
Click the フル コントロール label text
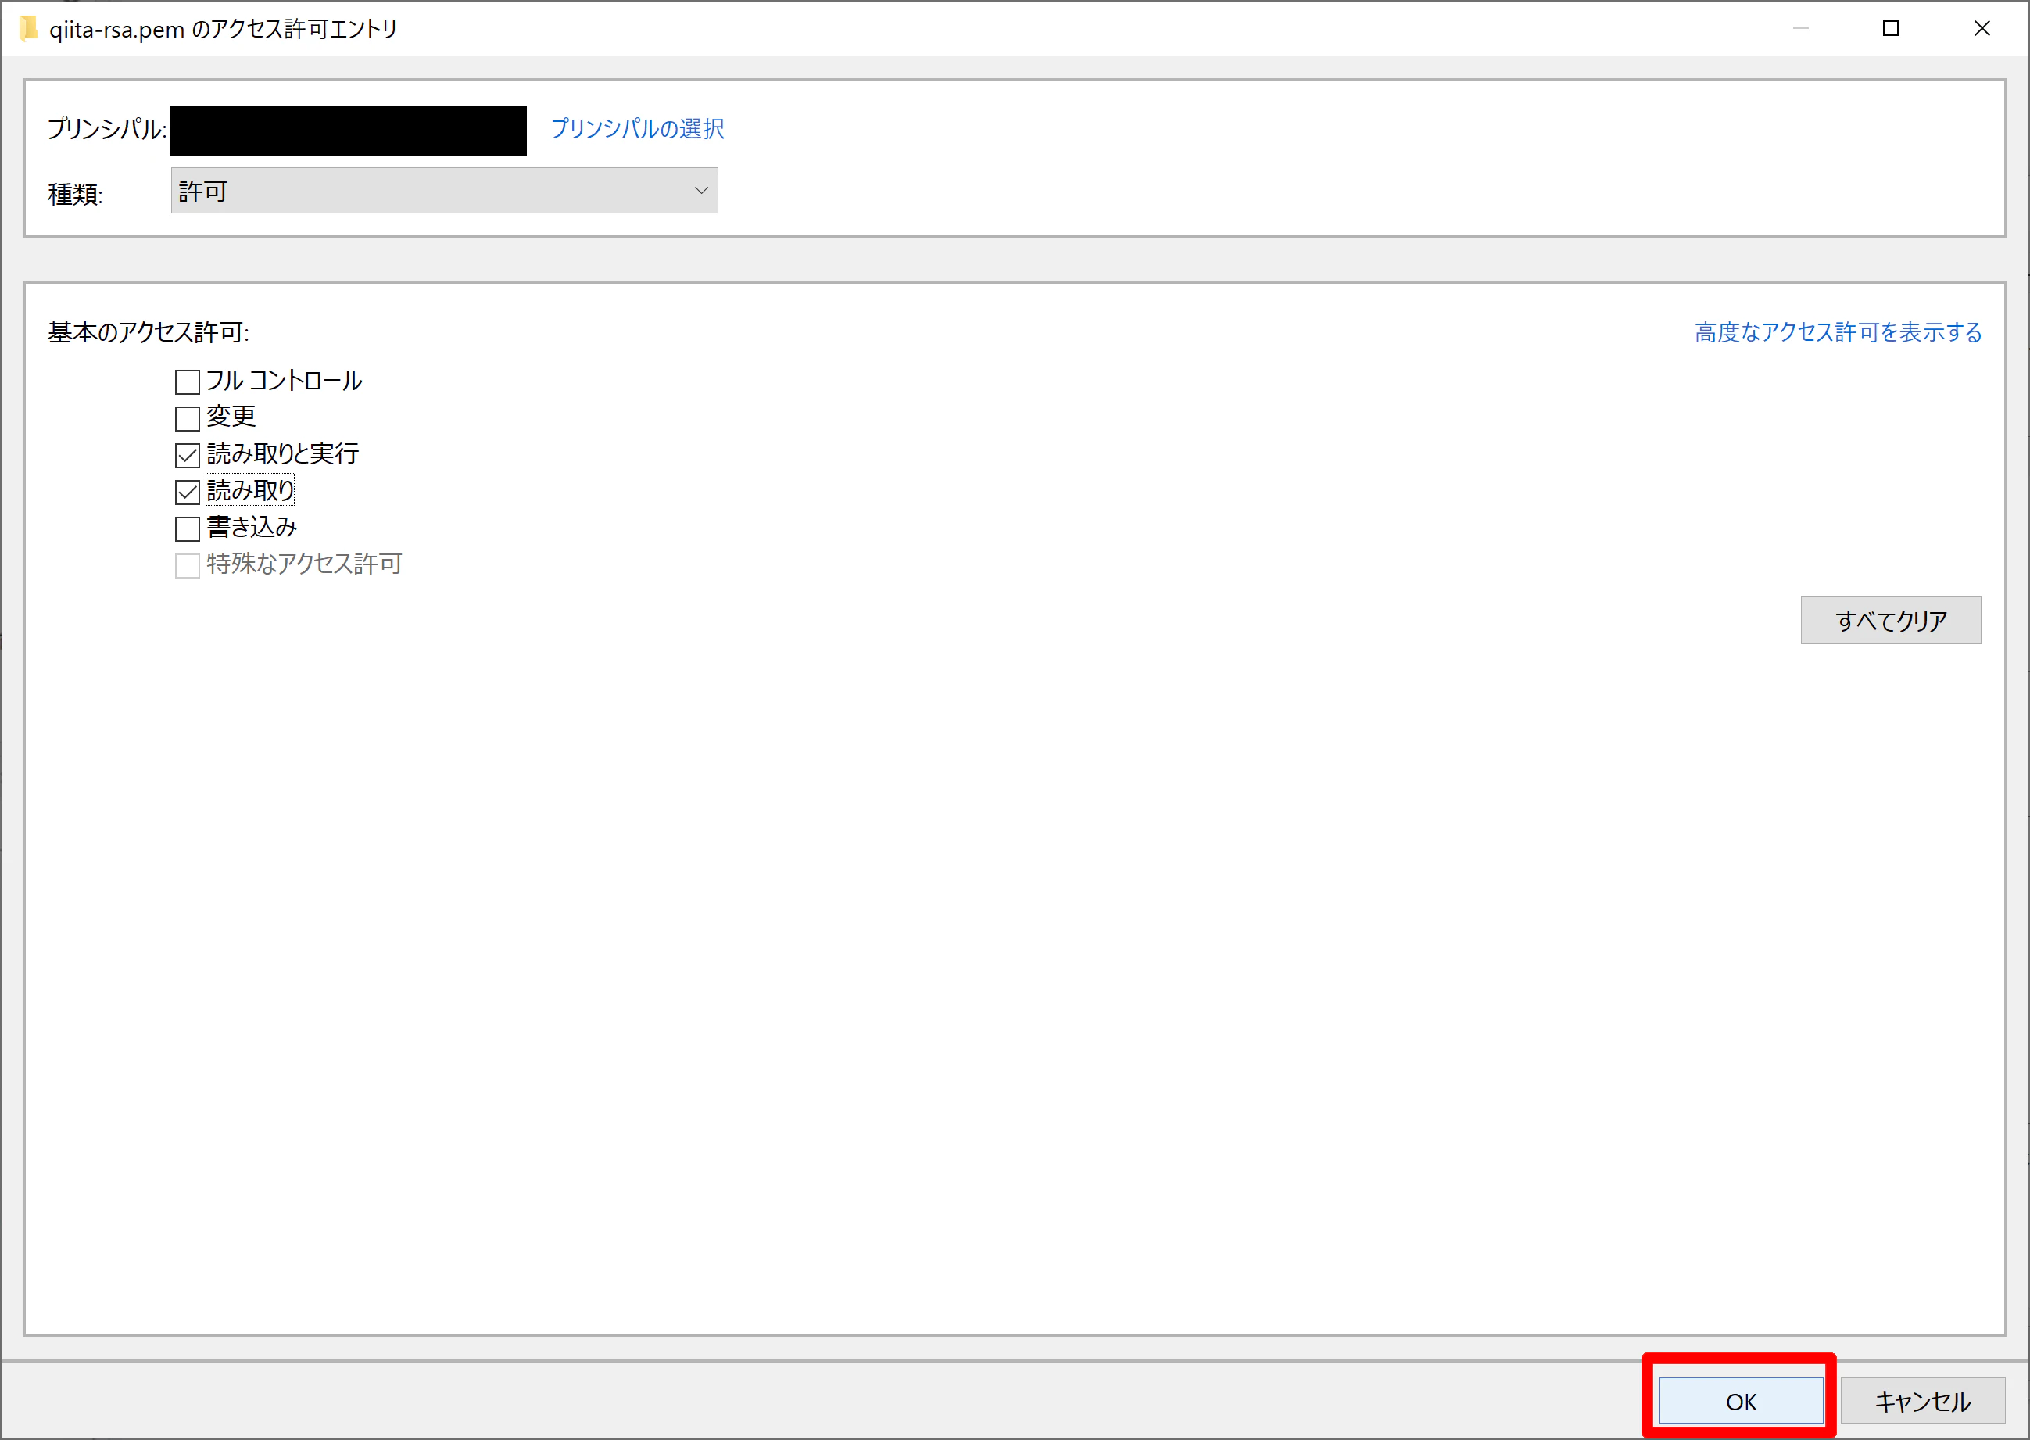[x=284, y=381]
